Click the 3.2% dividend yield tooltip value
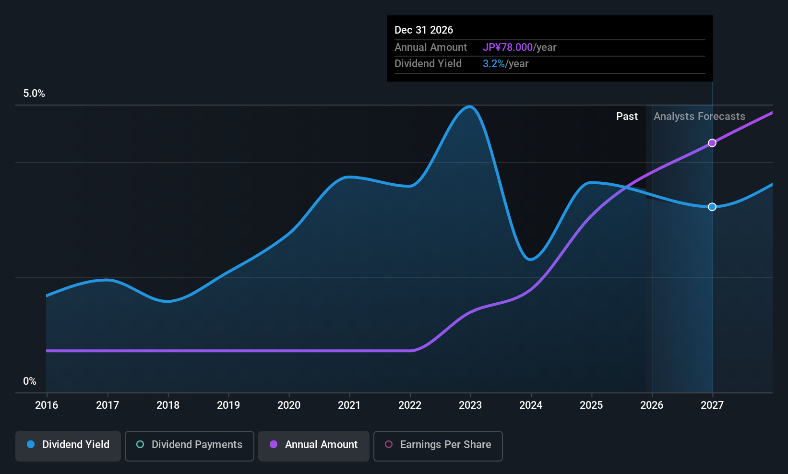Viewport: 788px width, 474px height. (494, 64)
